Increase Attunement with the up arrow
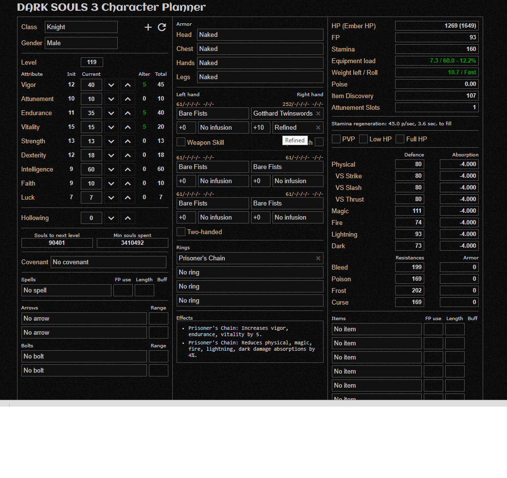 pyautogui.click(x=127, y=99)
